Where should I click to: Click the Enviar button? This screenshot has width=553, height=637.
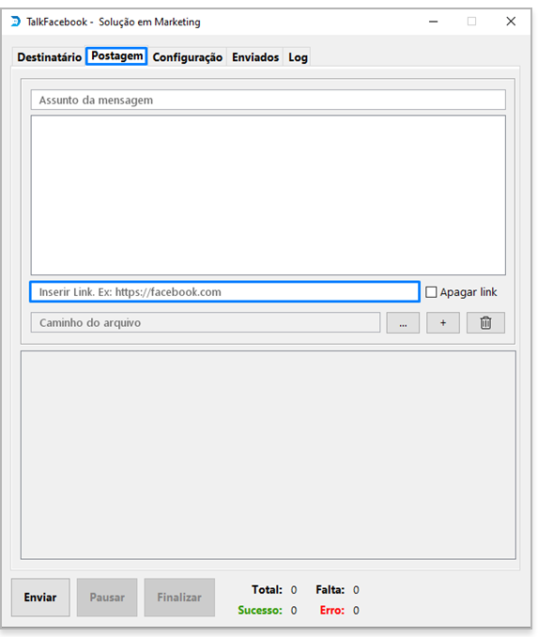click(40, 598)
